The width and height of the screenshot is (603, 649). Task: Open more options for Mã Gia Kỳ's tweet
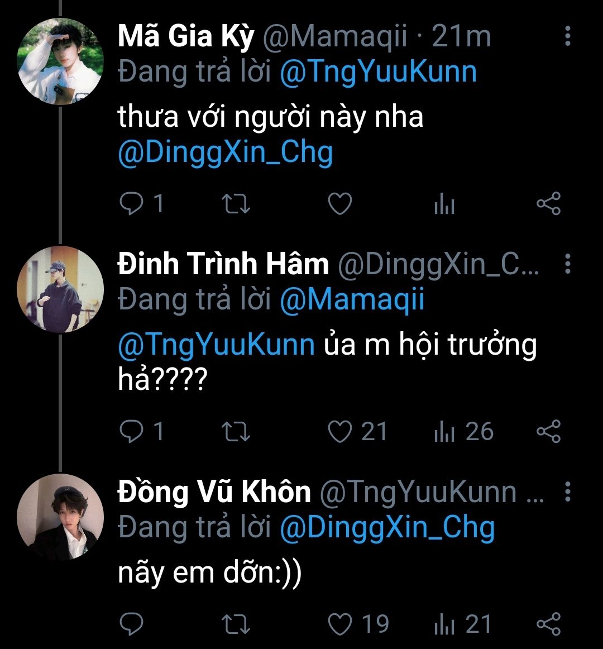pyautogui.click(x=568, y=36)
